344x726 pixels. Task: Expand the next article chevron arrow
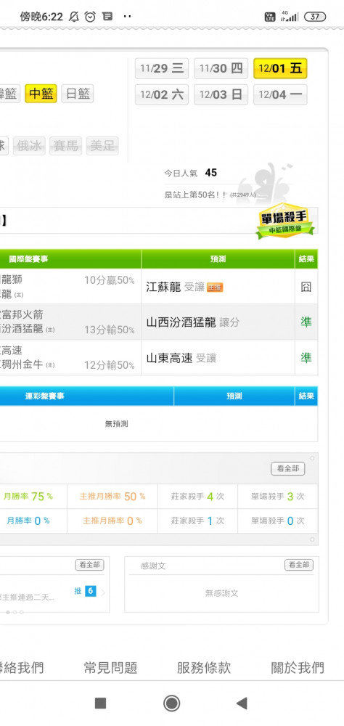coord(103,592)
